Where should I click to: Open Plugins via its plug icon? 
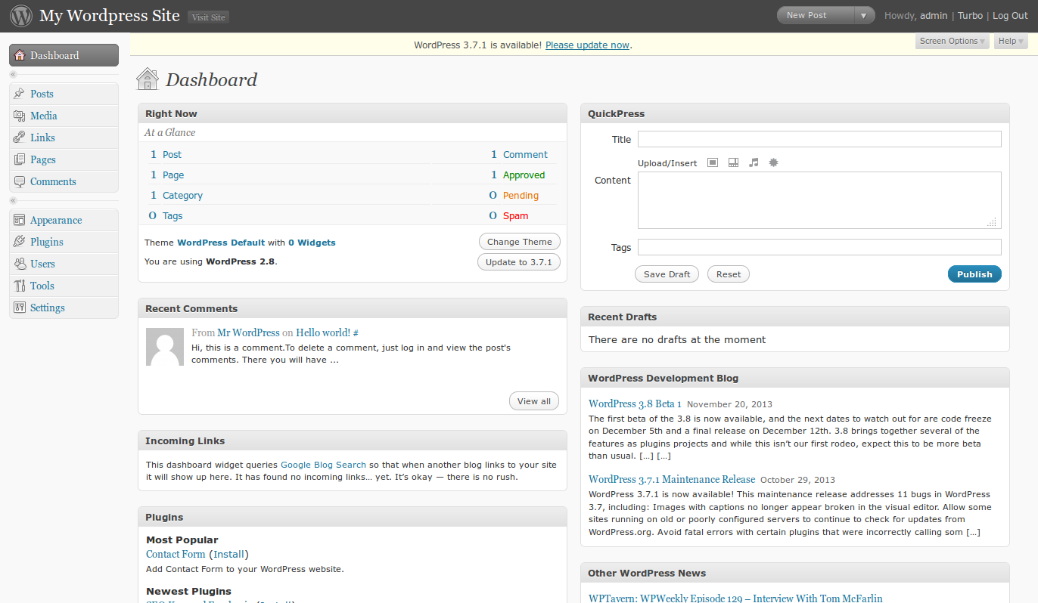click(x=20, y=242)
